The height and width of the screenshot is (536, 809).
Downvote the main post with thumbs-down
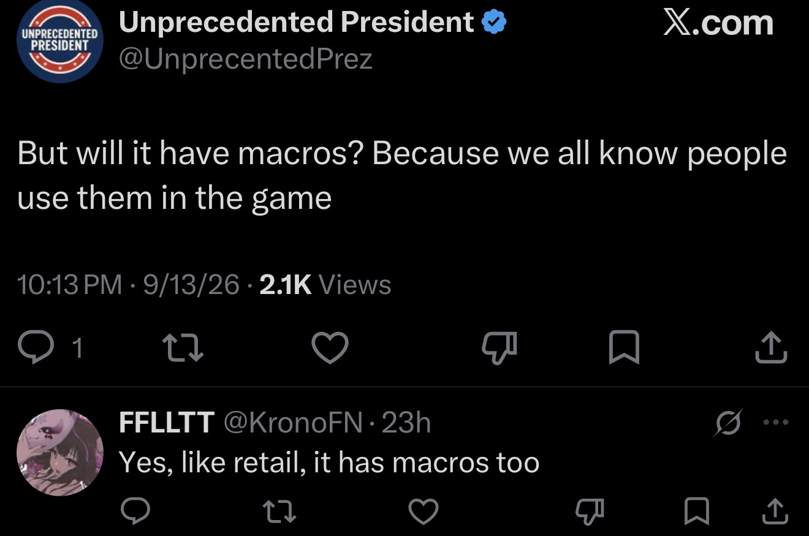click(x=501, y=348)
